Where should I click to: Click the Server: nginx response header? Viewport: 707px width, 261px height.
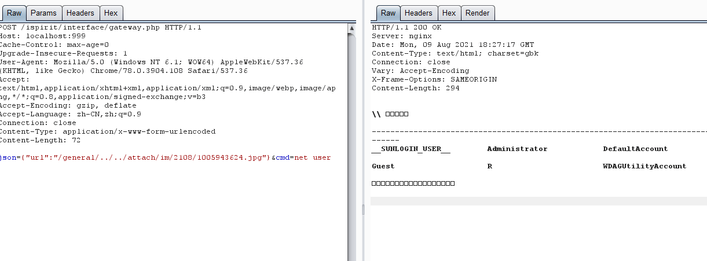(x=402, y=36)
